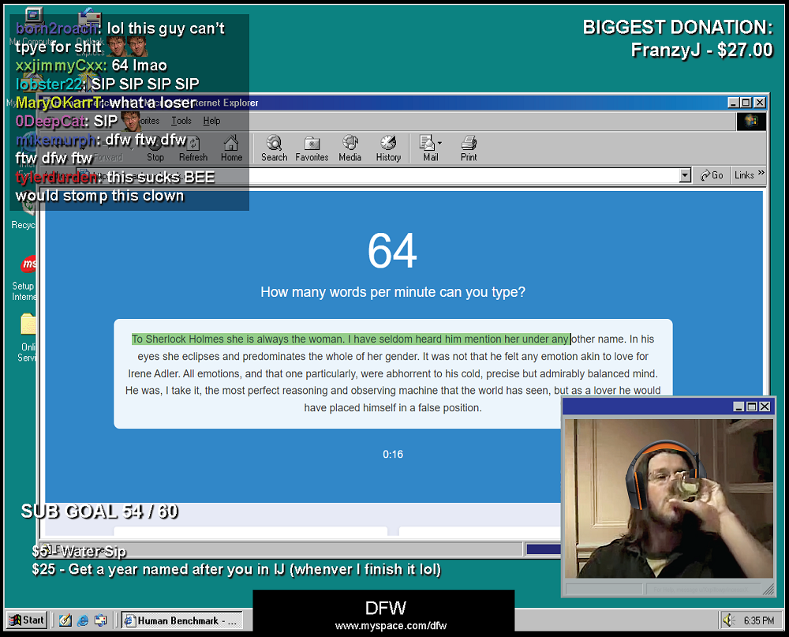Open the Online Services desktop folder
The image size is (789, 637).
click(x=27, y=337)
